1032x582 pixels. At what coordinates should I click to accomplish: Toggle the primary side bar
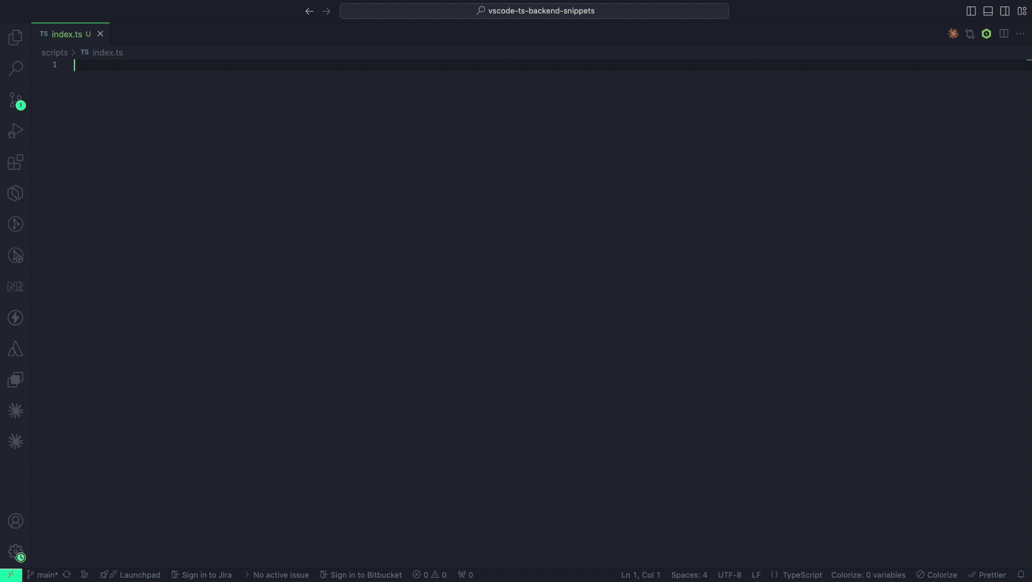point(971,11)
